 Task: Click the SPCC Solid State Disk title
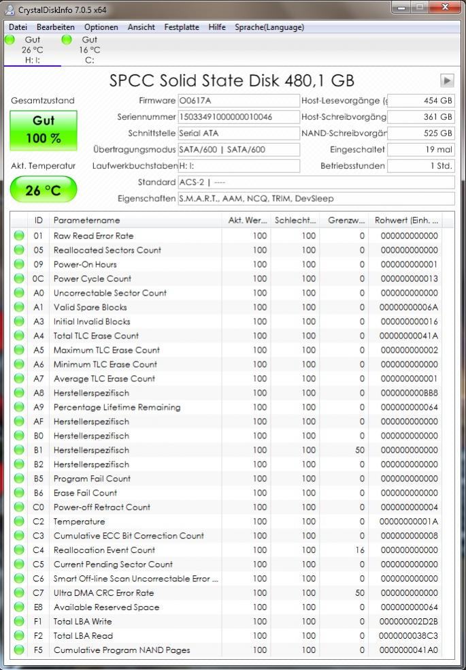[232, 80]
